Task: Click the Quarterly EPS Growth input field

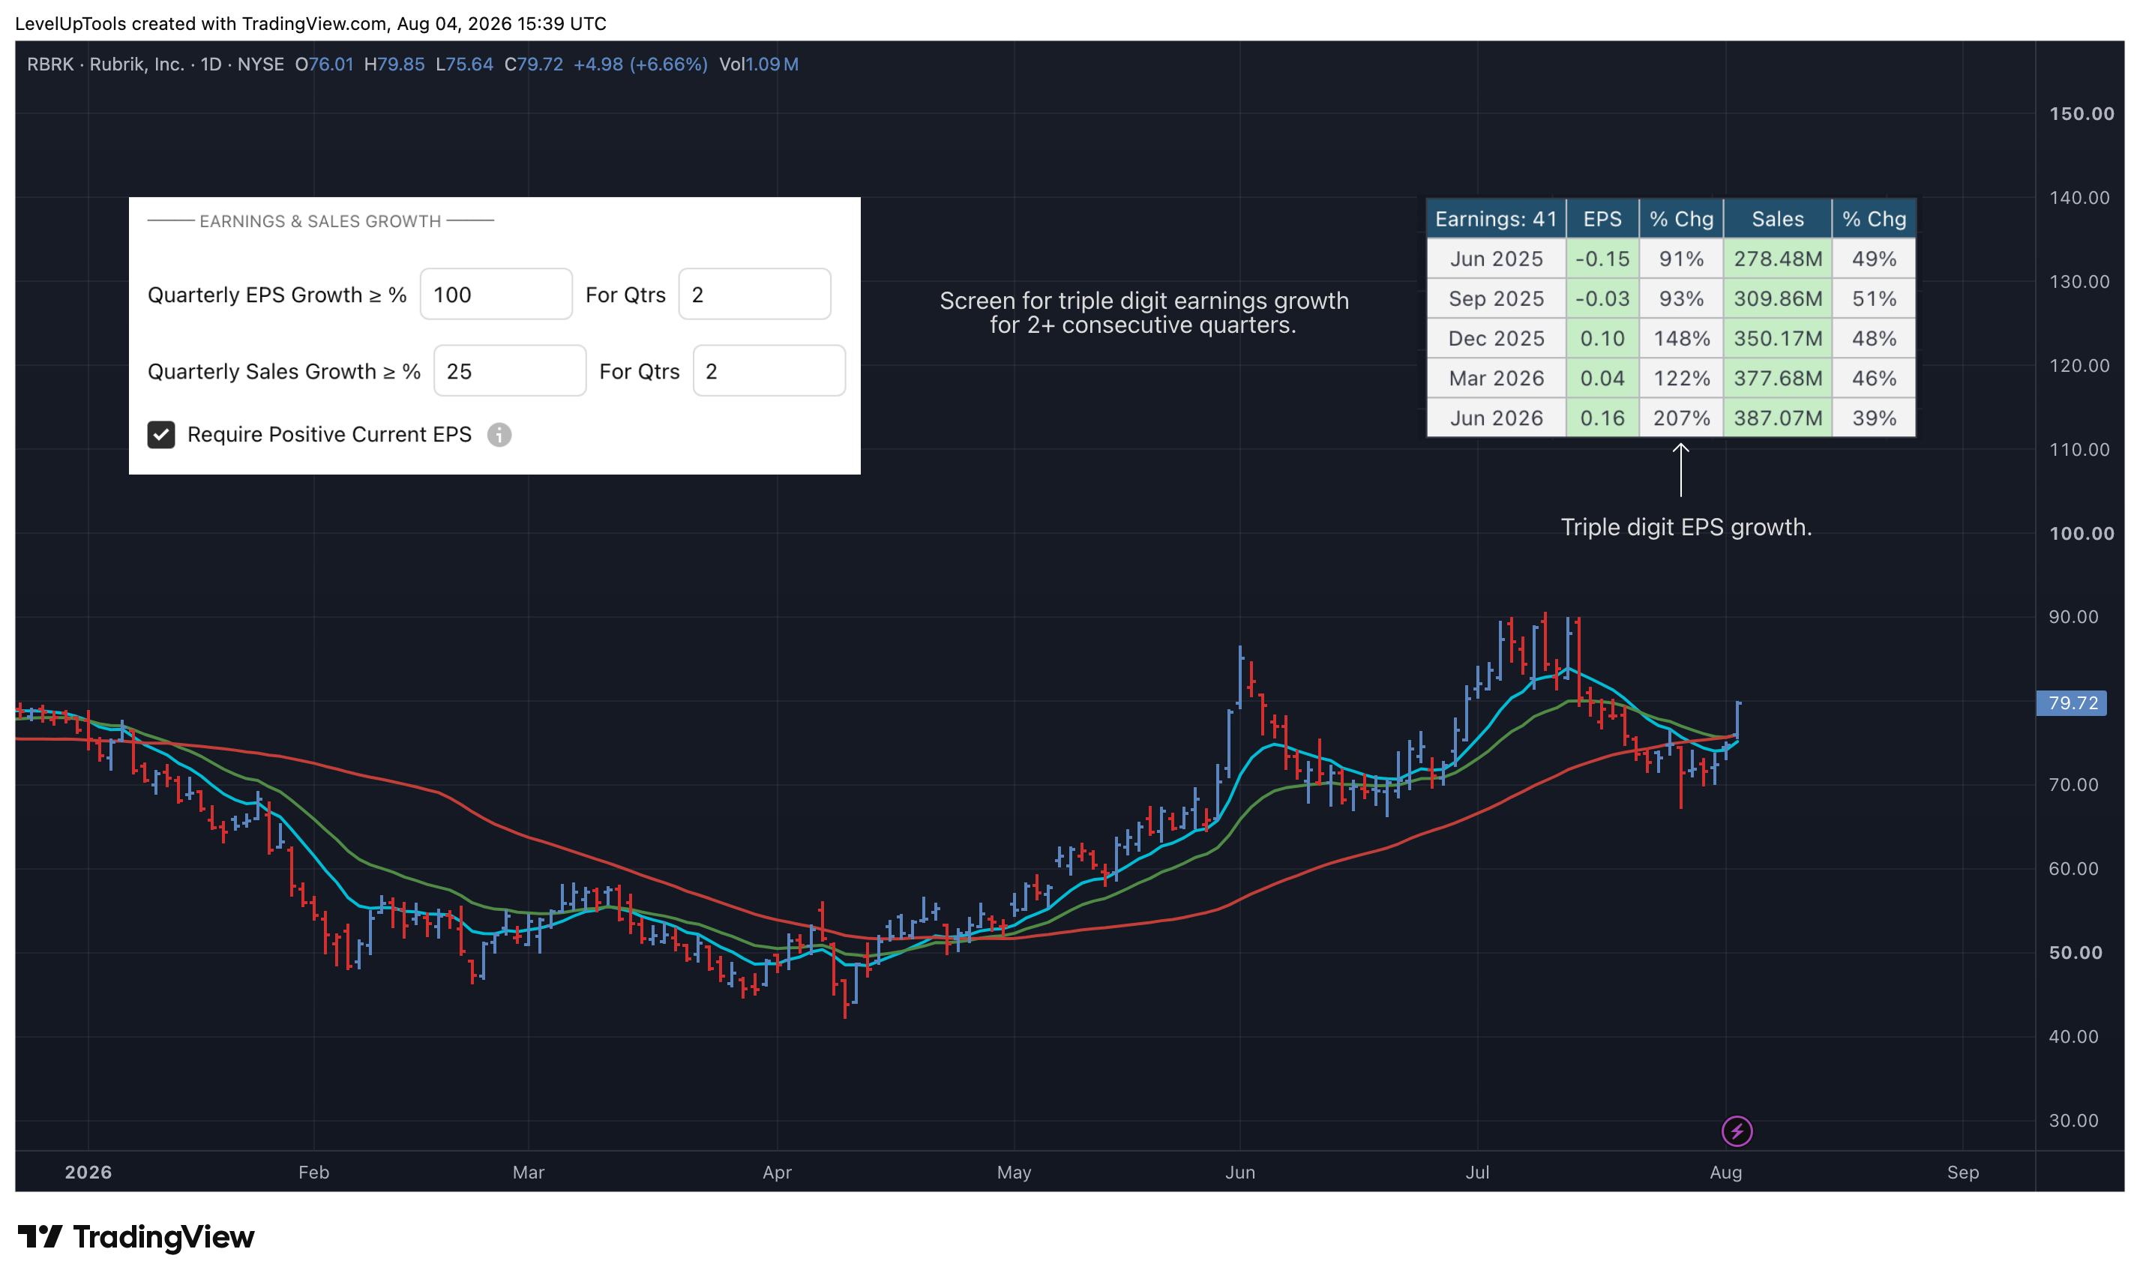Action: pos(496,295)
